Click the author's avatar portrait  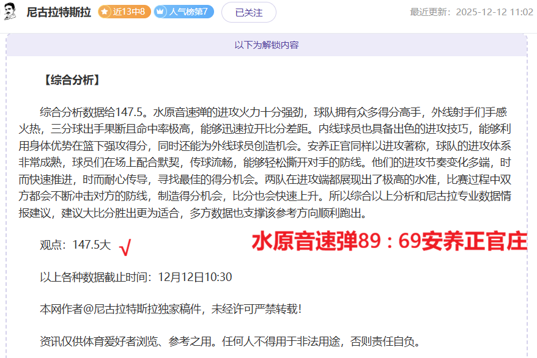tap(10, 12)
